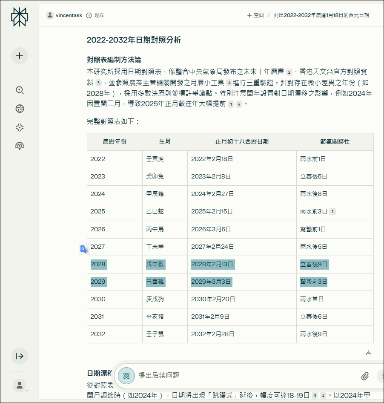This screenshot has width=384, height=403.
Task: Expand the sidebar with arrow icon
Action: pos(20,356)
